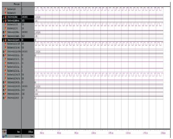The height and width of the screenshot is (139, 173).
Task: Click the Cursor 1 time value box
Action: tap(28, 136)
